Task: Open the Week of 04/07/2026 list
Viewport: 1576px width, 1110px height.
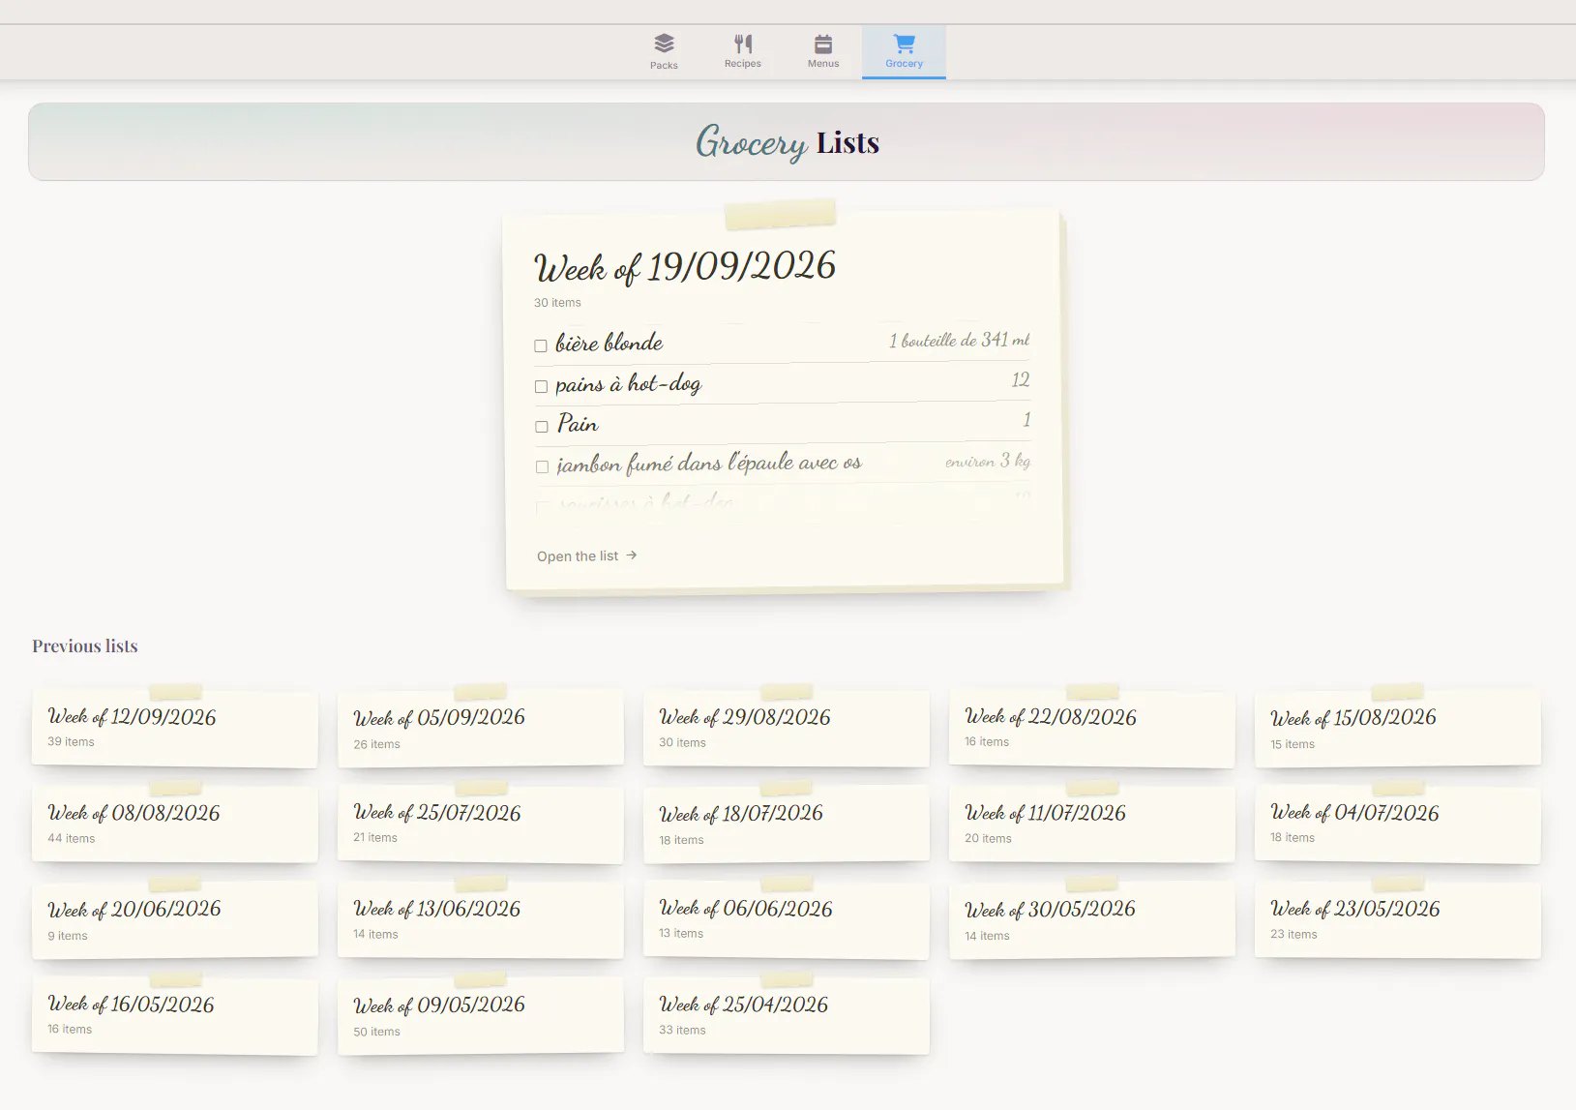Action: click(x=1398, y=824)
